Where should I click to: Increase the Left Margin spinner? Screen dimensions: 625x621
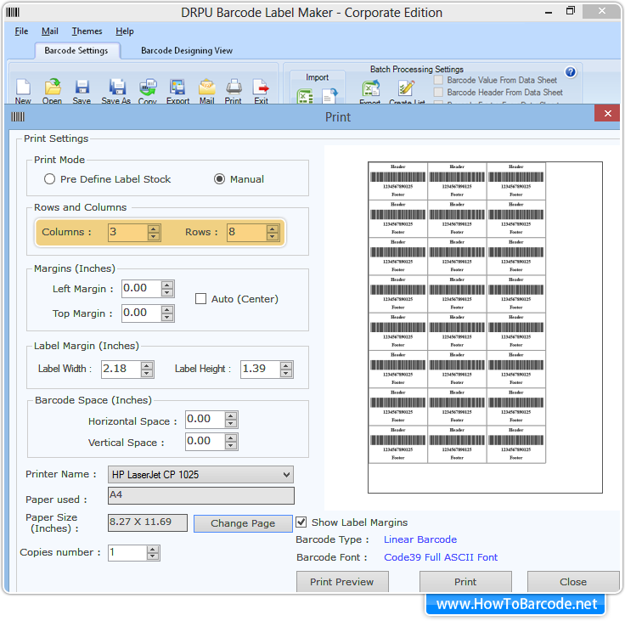167,285
